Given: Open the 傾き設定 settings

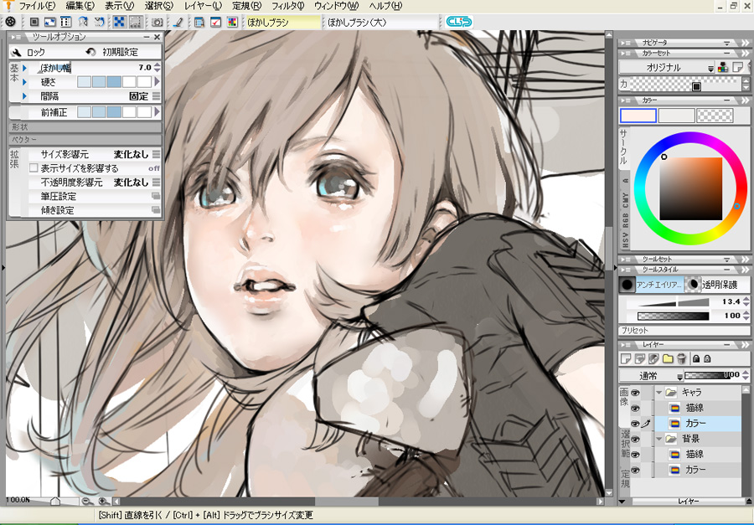Looking at the screenshot, I should pos(94,210).
